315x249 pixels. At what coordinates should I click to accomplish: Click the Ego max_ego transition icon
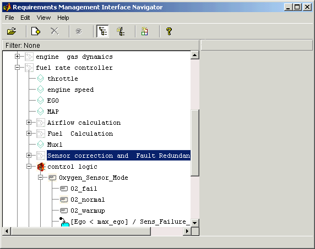[64, 222]
